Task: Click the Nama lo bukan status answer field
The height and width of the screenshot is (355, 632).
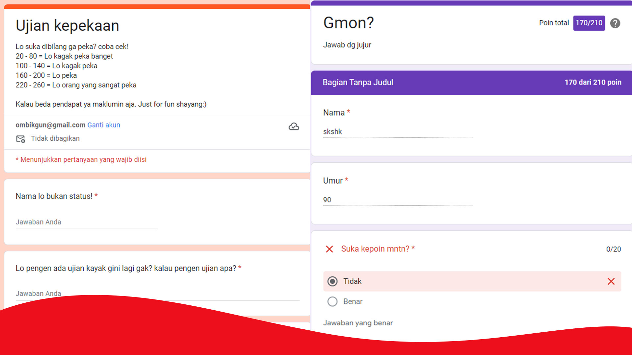Action: [87, 222]
